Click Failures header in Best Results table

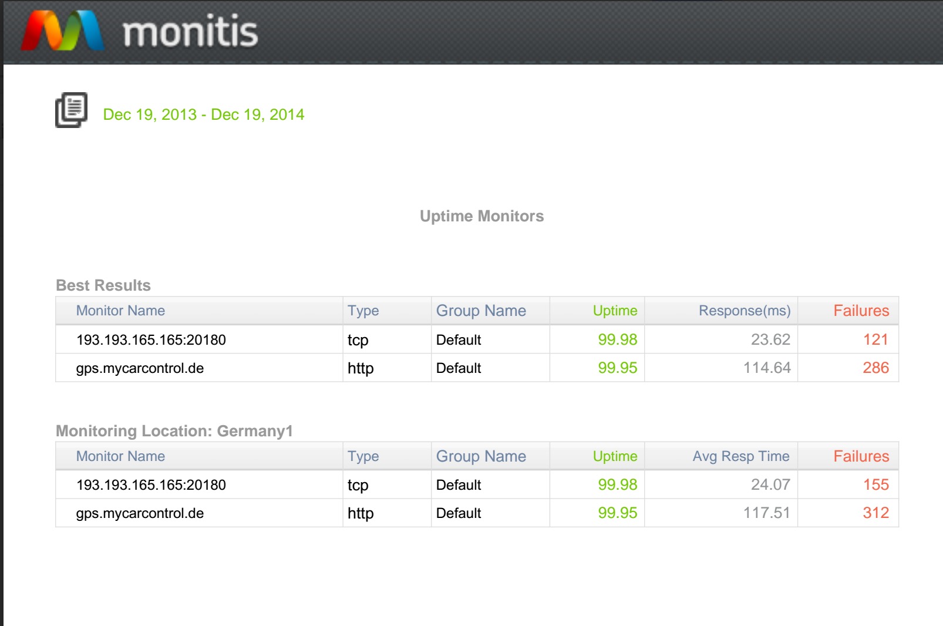click(x=861, y=311)
